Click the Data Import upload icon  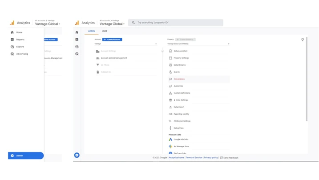point(170,107)
